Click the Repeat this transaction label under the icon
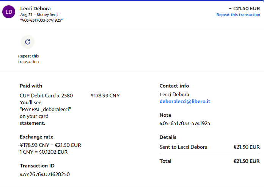The height and width of the screenshot is (188, 264). [x=28, y=59]
